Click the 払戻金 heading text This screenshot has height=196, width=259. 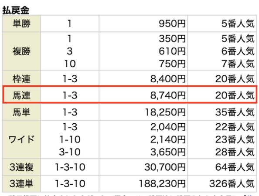[16, 10]
